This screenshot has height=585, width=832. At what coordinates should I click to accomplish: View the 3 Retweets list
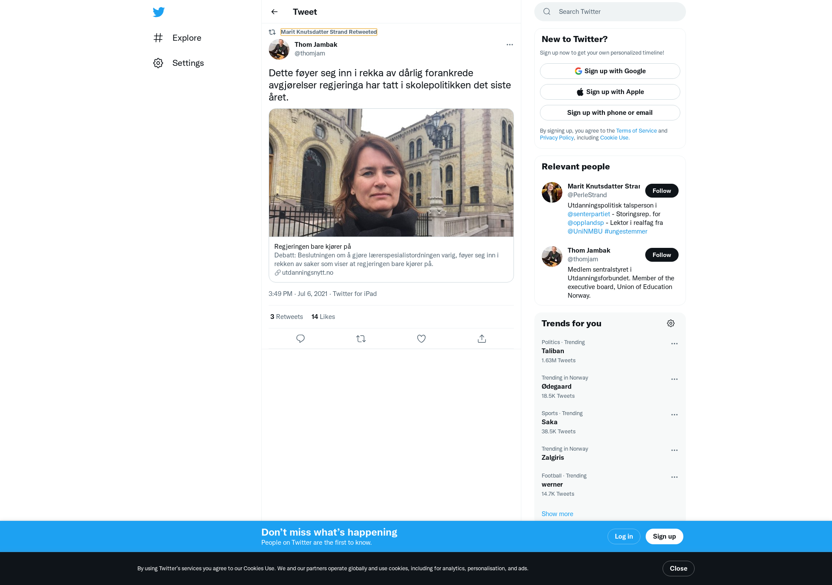tap(286, 317)
